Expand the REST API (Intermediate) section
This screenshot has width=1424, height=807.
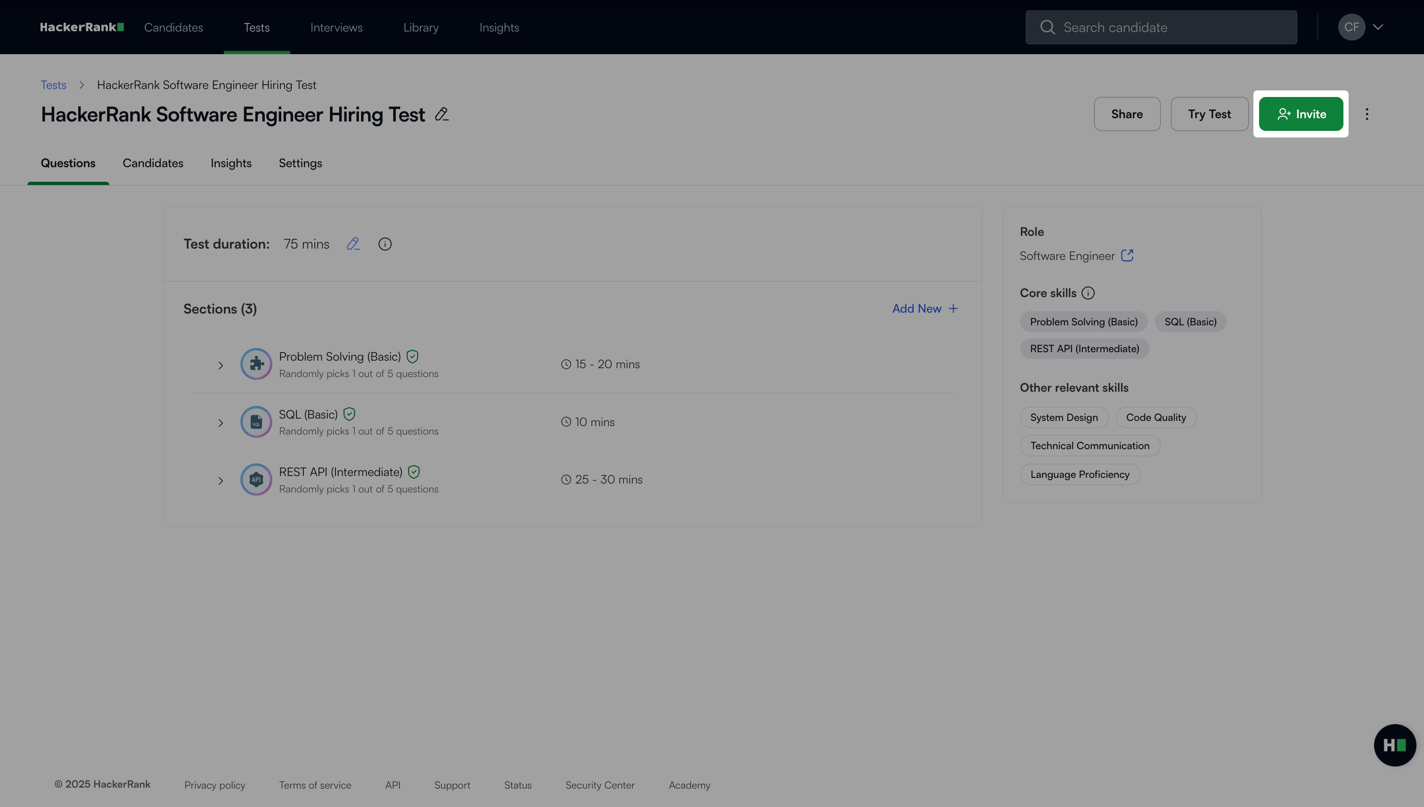(220, 481)
